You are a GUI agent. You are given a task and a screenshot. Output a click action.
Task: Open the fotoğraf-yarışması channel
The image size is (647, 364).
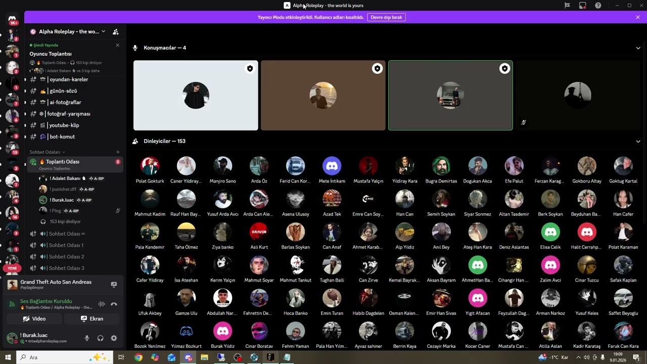74,114
